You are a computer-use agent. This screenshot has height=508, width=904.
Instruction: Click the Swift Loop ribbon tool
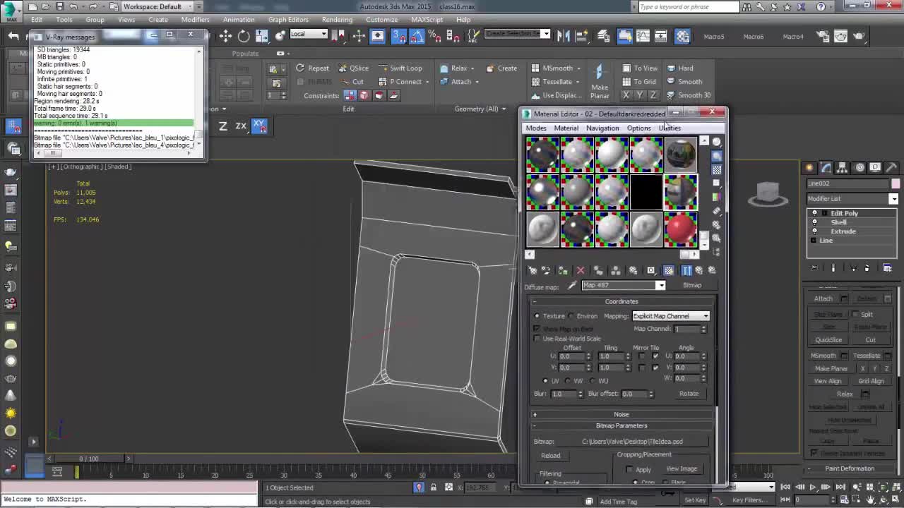400,68
